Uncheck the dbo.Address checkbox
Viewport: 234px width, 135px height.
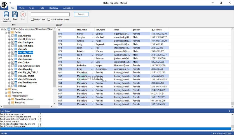tap(13, 36)
